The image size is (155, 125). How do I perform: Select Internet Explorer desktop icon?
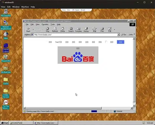coord(6,48)
